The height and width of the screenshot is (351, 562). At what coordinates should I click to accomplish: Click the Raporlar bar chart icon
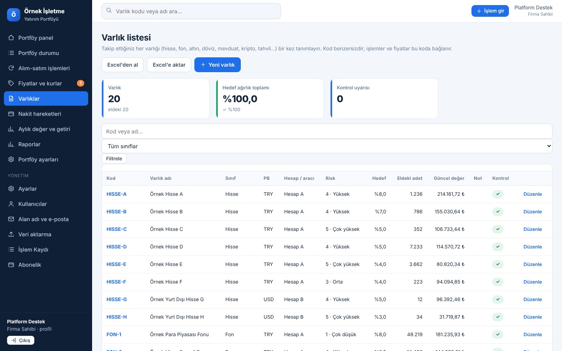pos(11,144)
